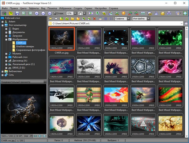This screenshot has height=143, width=189.
Task: Expand the Библиотеки tree node
Action: [x=3, y=71]
